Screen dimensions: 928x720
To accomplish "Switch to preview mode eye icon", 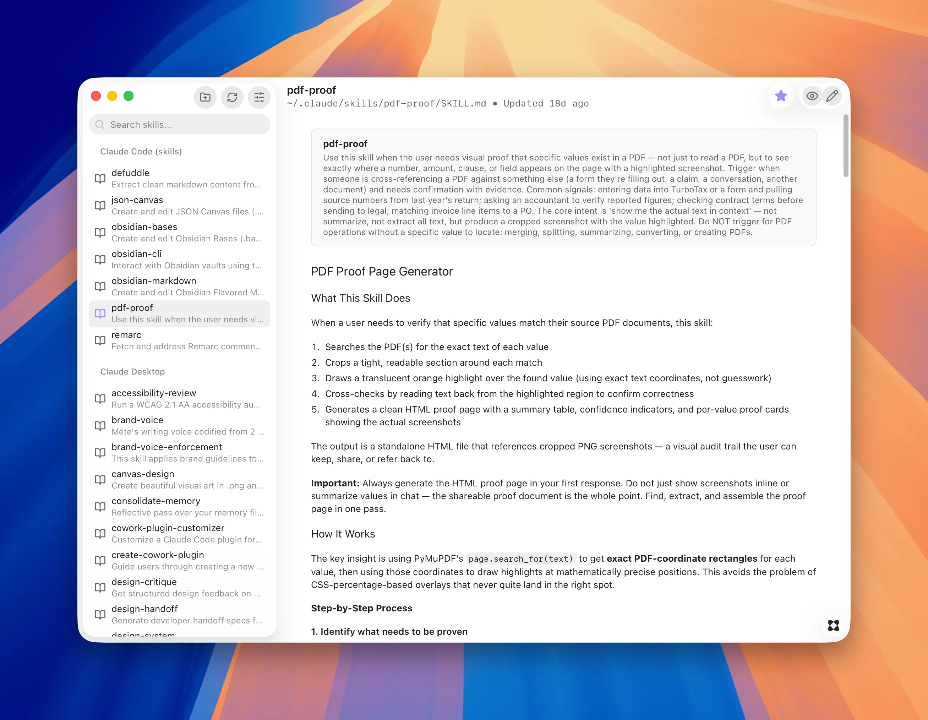I will click(x=812, y=96).
